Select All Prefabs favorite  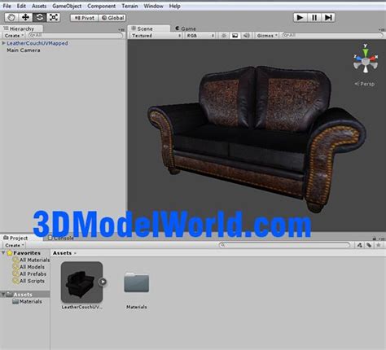pos(29,274)
